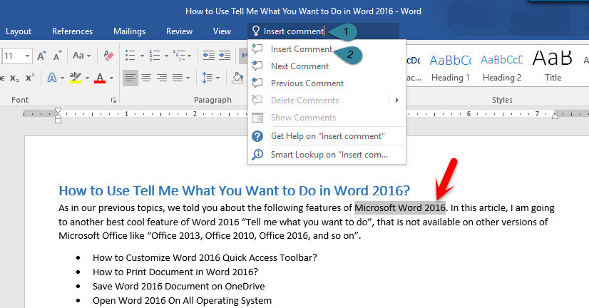Screen dimensions: 589x308
Task: Apply bullet list formatting
Action: click(x=130, y=56)
